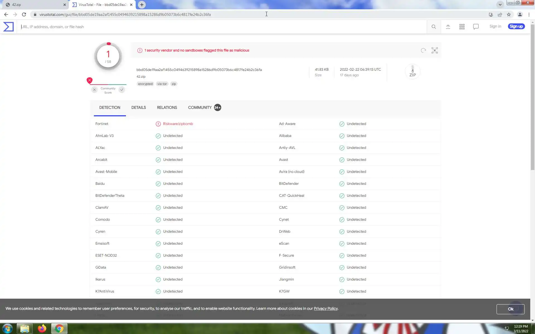This screenshot has height=334, width=535.
Task: Click the upload file icon
Action: (448, 27)
